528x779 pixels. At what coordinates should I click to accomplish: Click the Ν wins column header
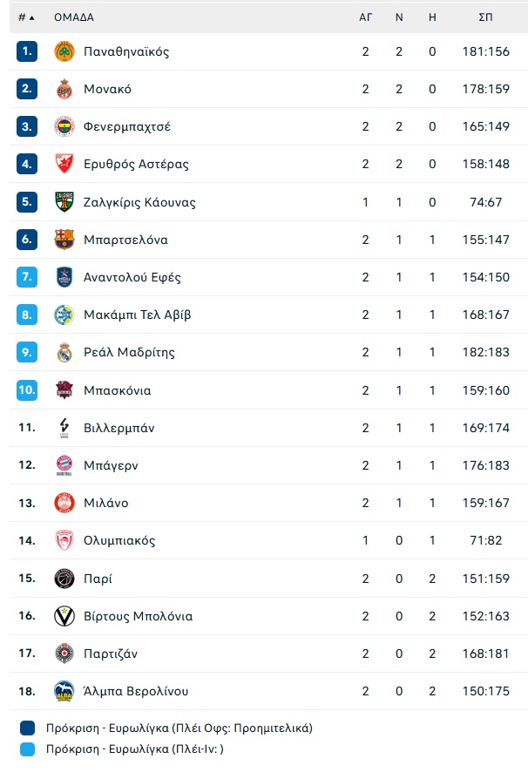click(x=399, y=17)
